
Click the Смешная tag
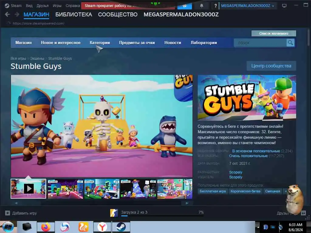(272, 191)
